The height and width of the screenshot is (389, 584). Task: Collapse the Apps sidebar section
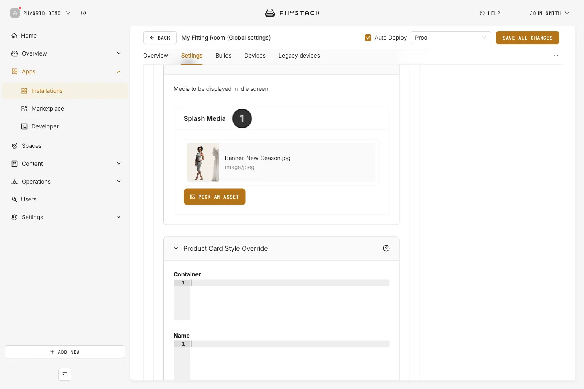point(119,71)
